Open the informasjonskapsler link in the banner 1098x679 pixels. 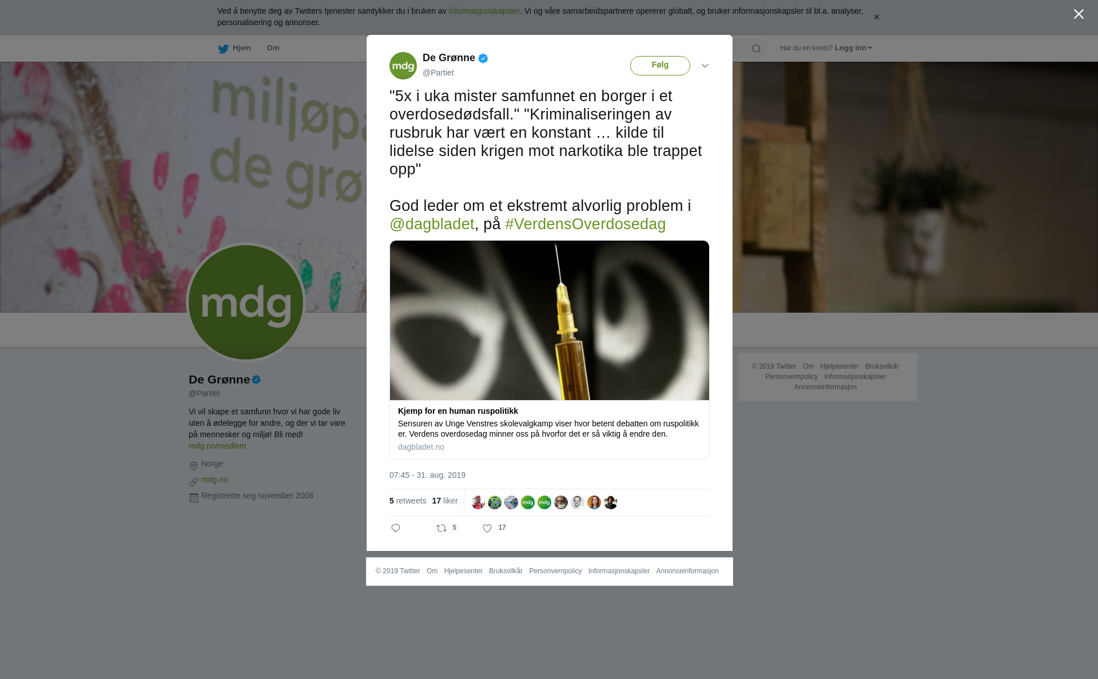[484, 11]
